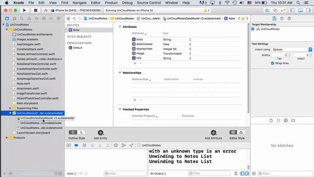Change the dateCreated type dropdown
This screenshot has height=177, width=314.
click(x=177, y=44)
